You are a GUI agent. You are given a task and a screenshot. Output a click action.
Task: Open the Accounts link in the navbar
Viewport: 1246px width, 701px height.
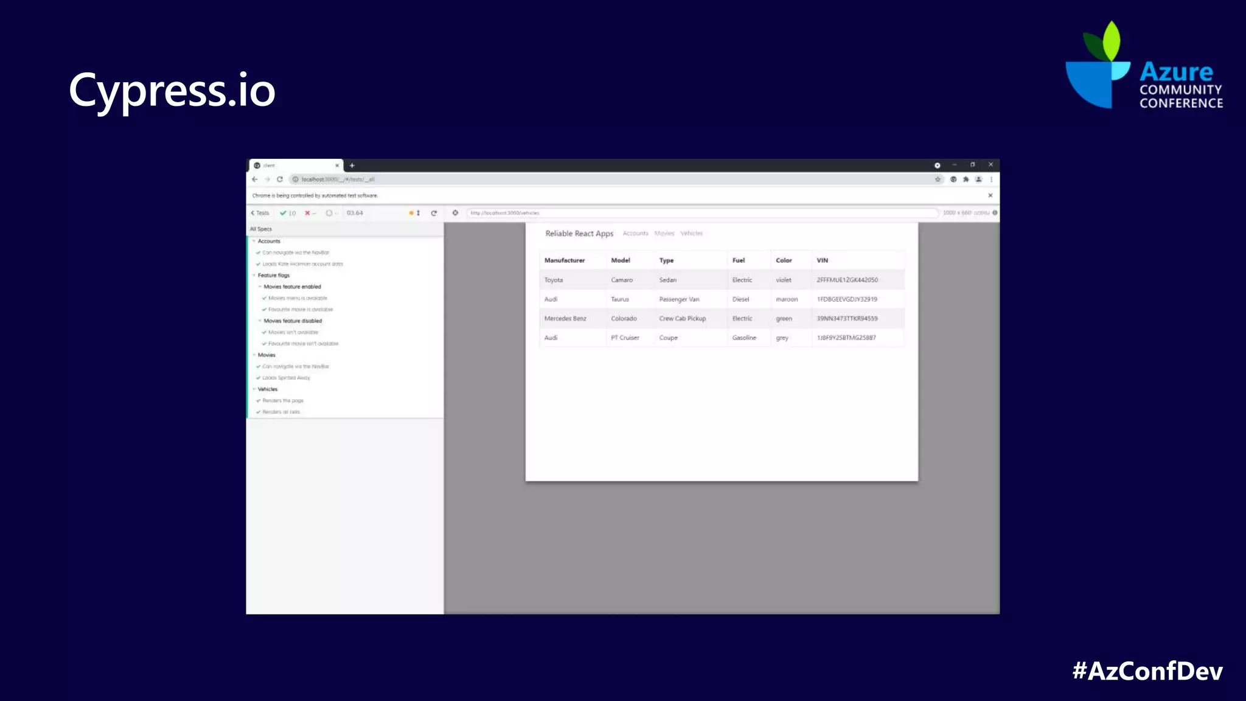(635, 234)
